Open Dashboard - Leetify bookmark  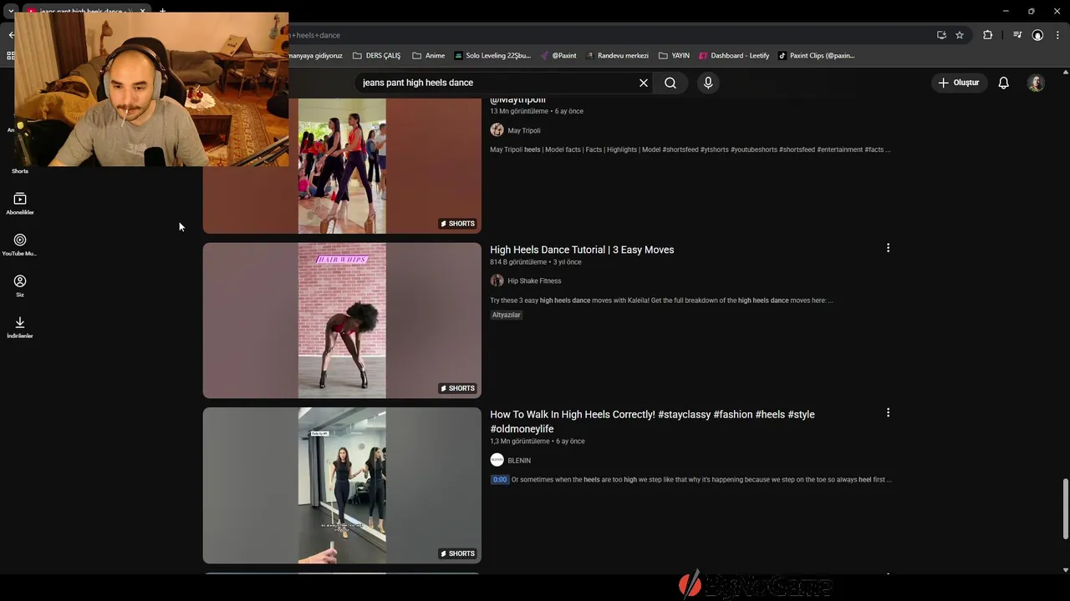[734, 55]
